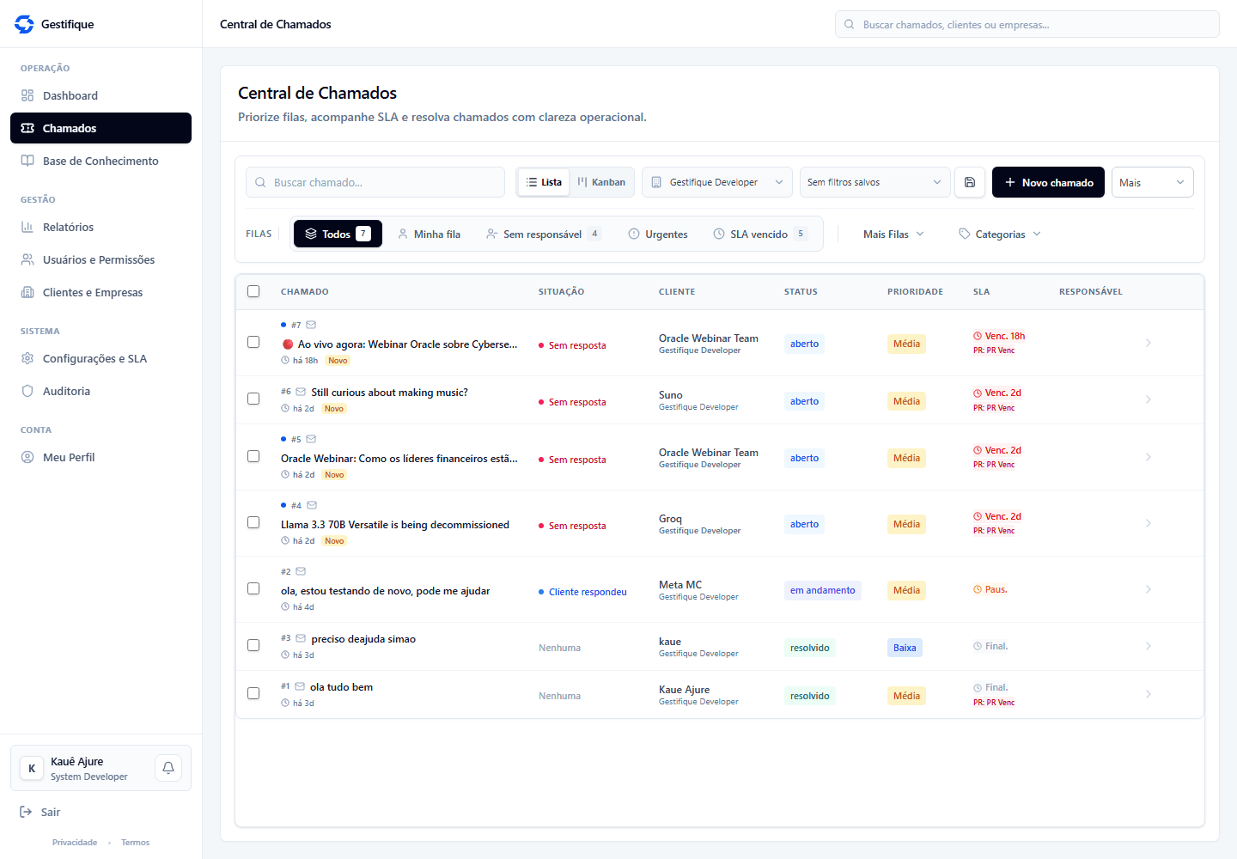Open the Categorias dropdown
This screenshot has width=1237, height=859.
(x=1000, y=234)
